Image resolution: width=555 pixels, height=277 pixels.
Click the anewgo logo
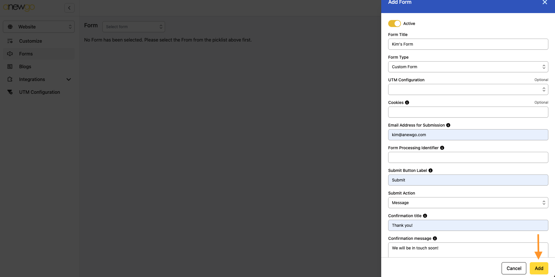click(19, 7)
